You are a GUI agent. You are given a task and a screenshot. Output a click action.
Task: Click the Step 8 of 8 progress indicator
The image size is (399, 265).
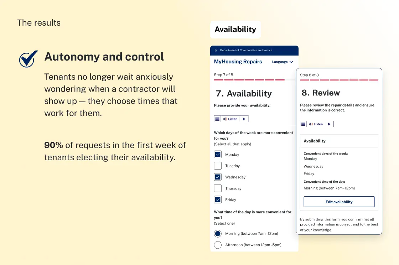pyautogui.click(x=339, y=77)
